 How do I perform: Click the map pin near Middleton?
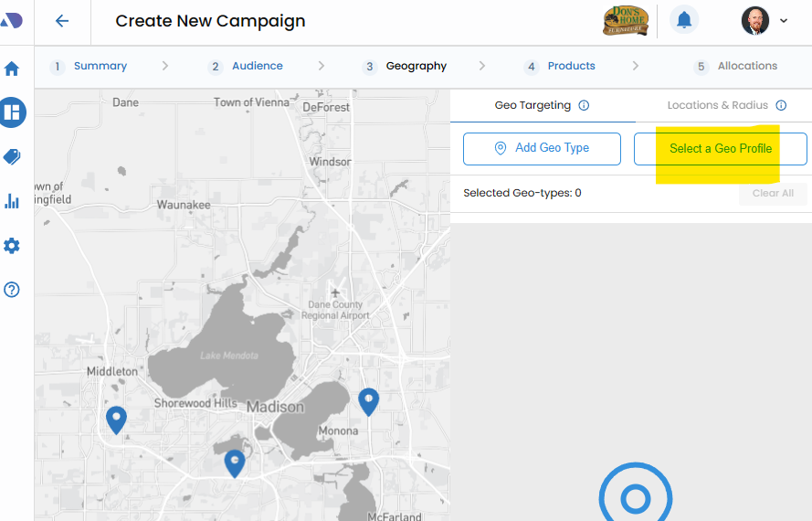coord(116,420)
